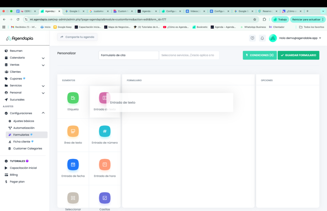Add the Casillas checkbox element
This screenshot has width=327, height=211.
click(105, 198)
